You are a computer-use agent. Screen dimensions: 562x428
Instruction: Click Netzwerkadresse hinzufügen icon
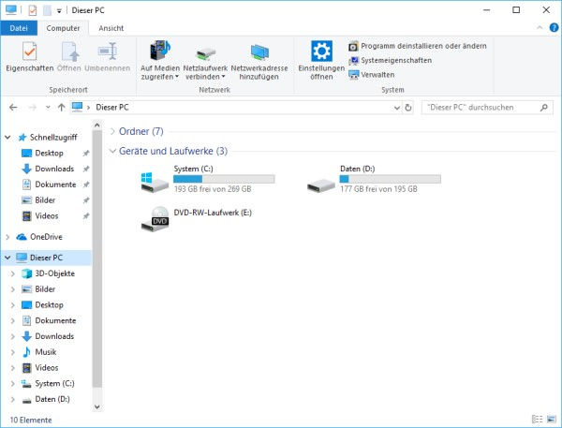(x=259, y=52)
